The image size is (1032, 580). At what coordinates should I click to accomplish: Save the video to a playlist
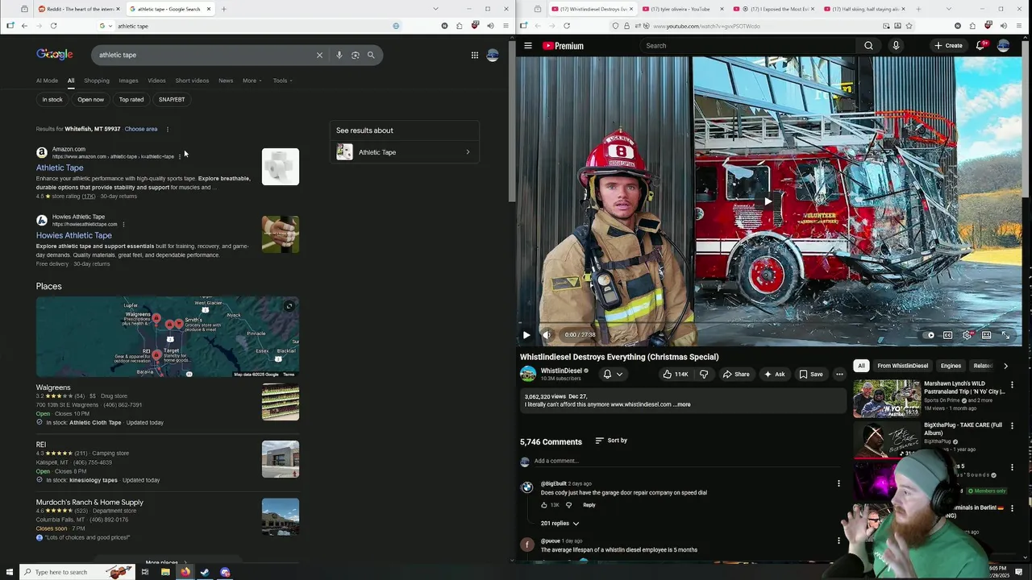[811, 374]
